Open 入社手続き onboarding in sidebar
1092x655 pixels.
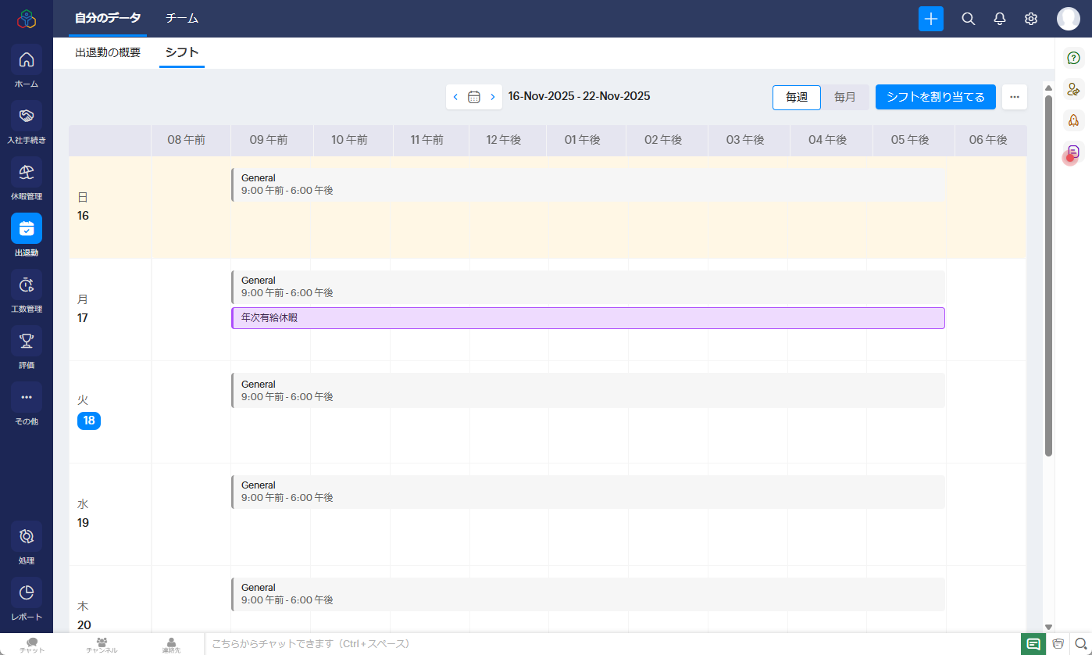click(27, 116)
